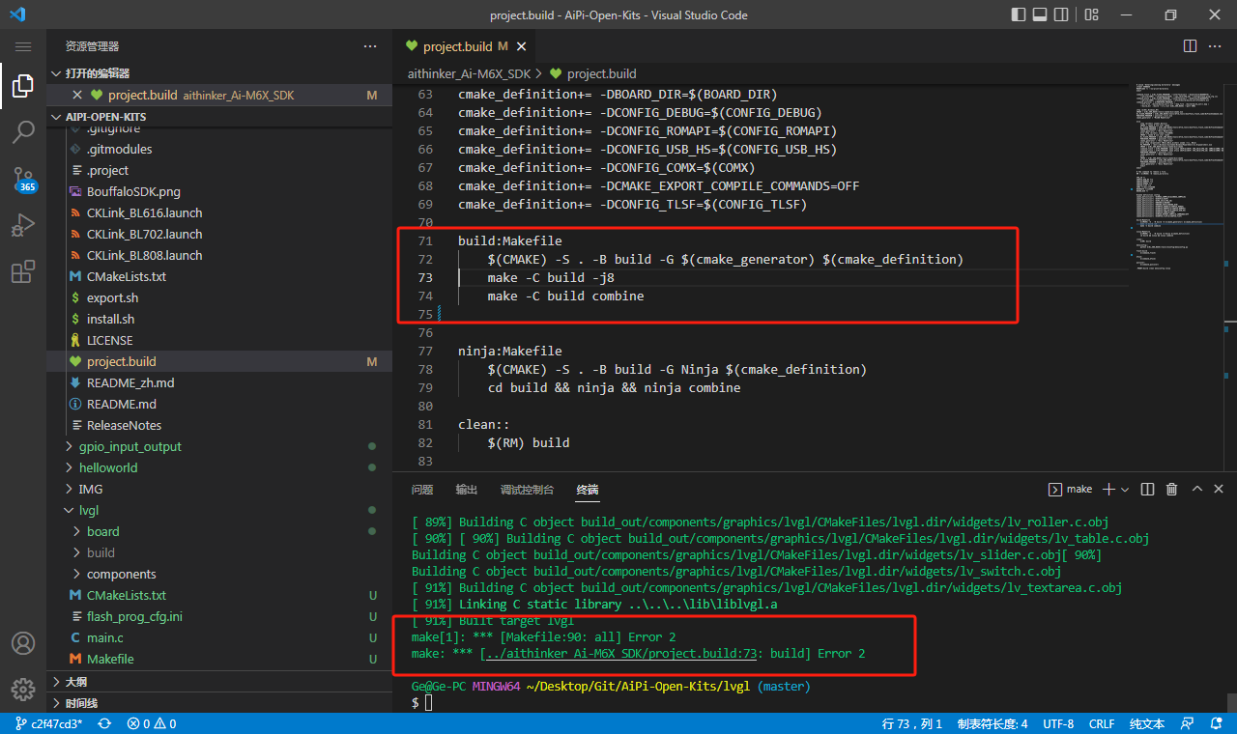Screen dimensions: 1237x734
Task: Switch to the 输出 (Output) tab
Action: tap(467, 490)
